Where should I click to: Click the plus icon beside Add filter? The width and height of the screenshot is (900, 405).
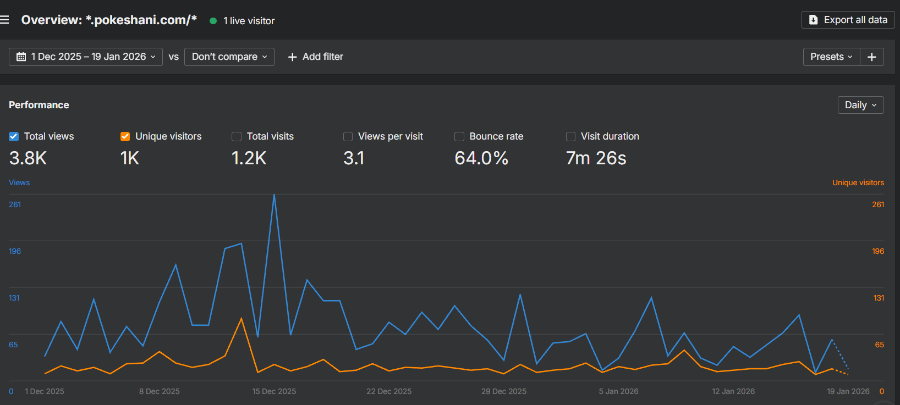pyautogui.click(x=293, y=57)
